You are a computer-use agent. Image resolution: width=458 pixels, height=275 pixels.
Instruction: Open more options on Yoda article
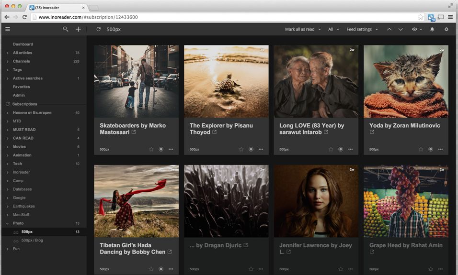click(x=440, y=149)
